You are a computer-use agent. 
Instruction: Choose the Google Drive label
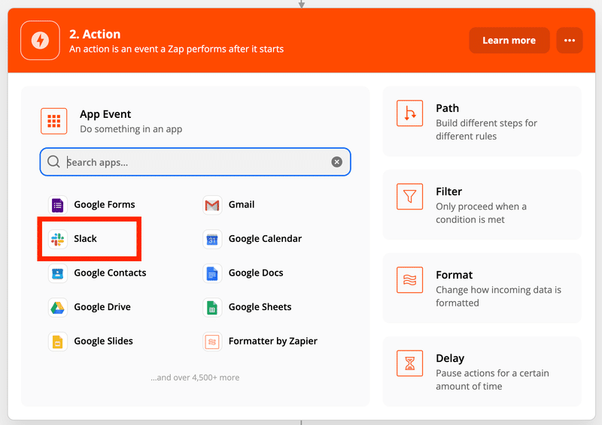(x=102, y=306)
